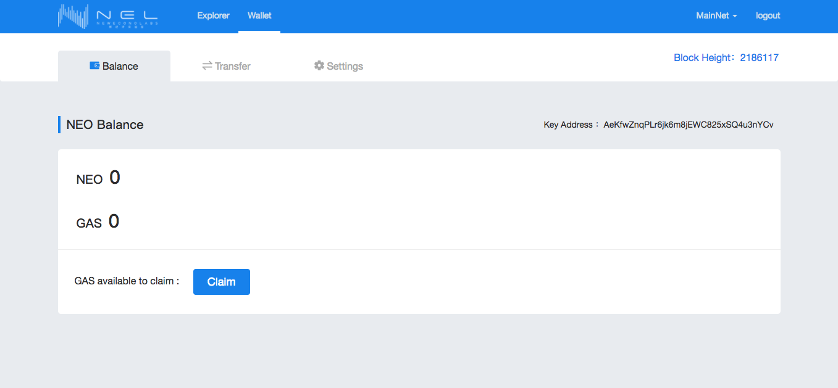Viewport: 838px width, 388px height.
Task: Select Wallet in the top navigation
Action: click(x=259, y=15)
